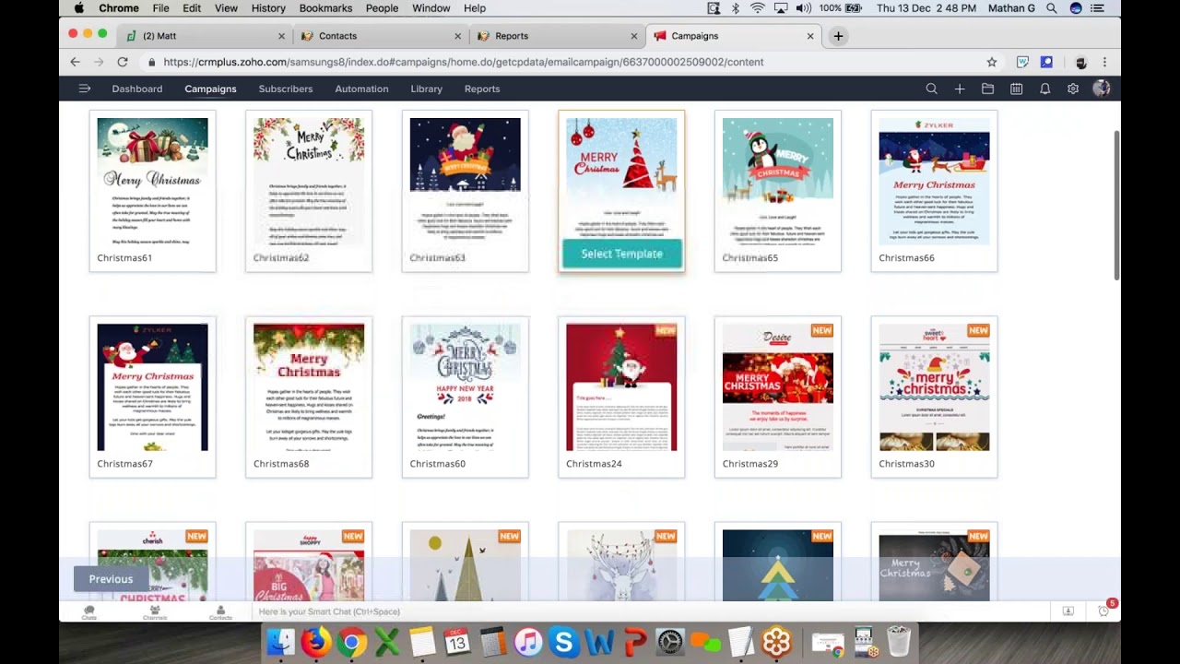The width and height of the screenshot is (1180, 664).
Task: Open a new Chrome tab
Action: point(838,36)
